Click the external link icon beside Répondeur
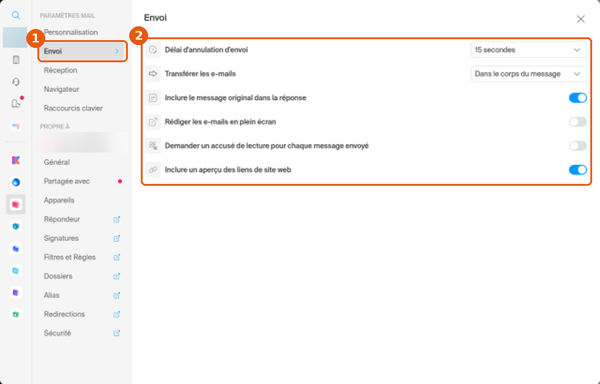 point(117,219)
